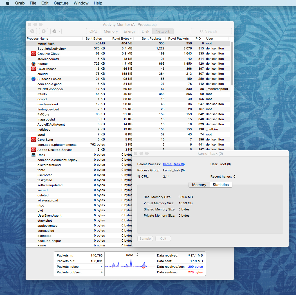Select the mDNSResponder process
This screenshot has height=295, width=296.
(x=128, y=89)
